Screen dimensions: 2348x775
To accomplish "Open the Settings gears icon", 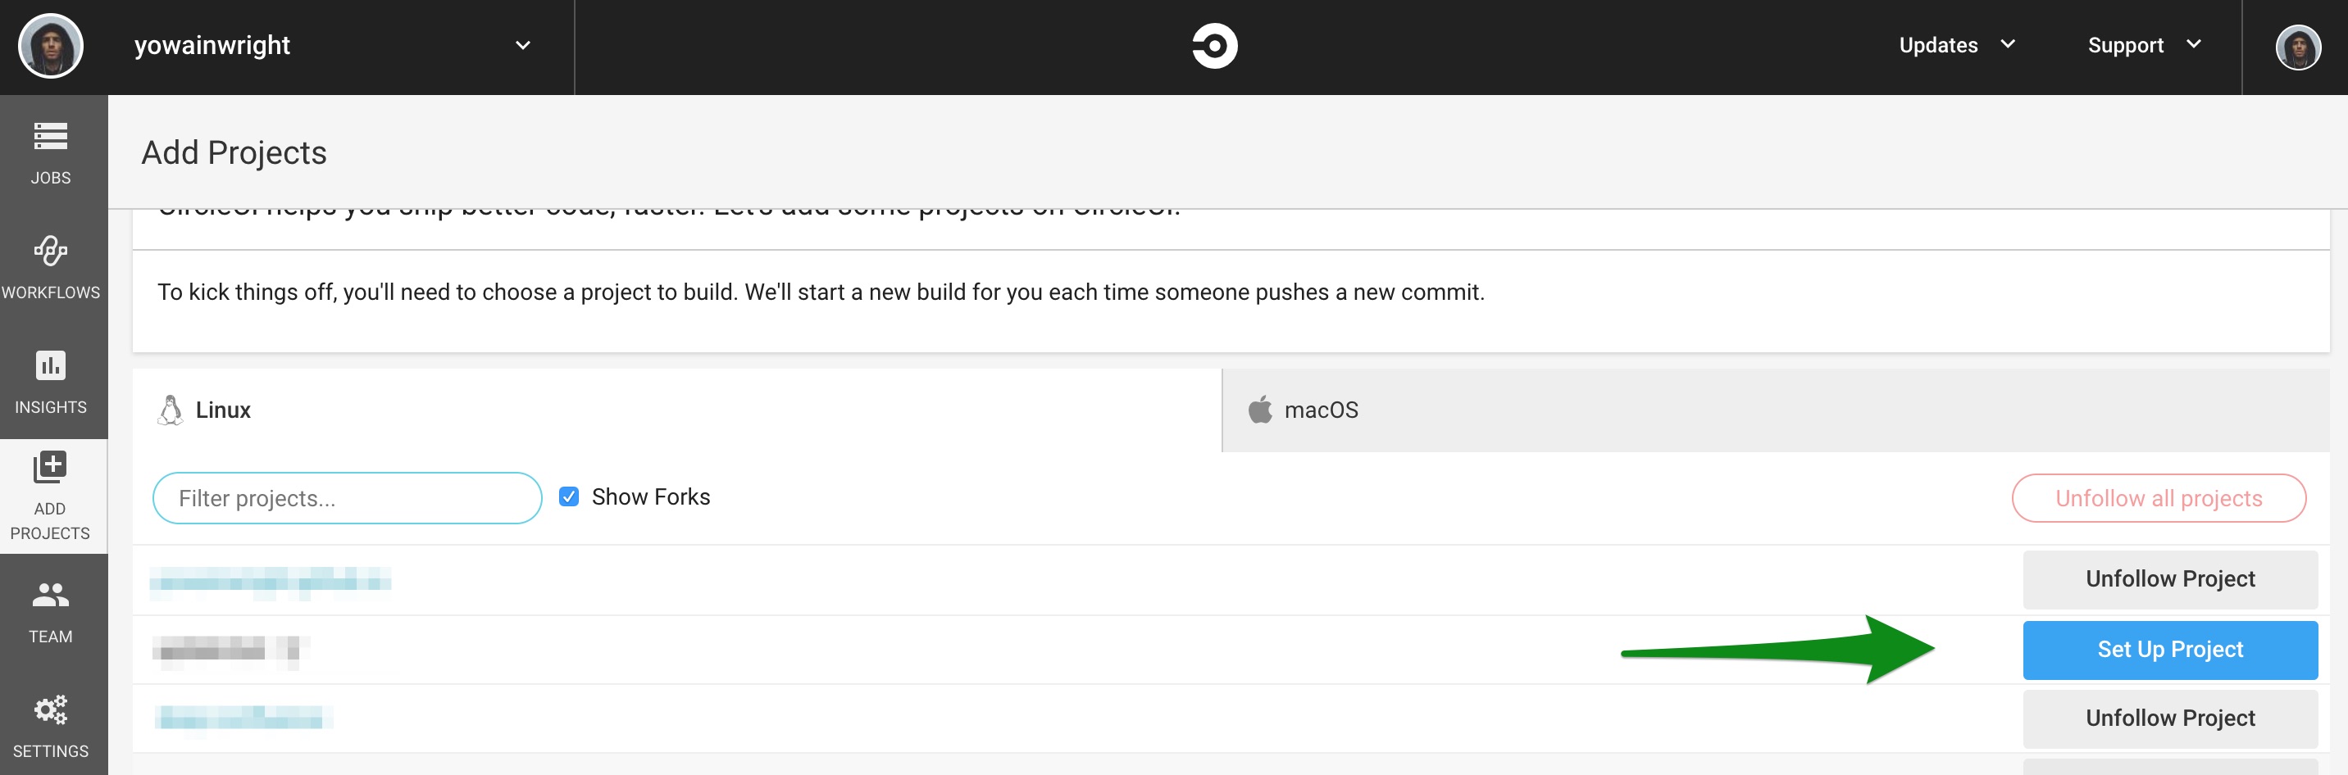I will click(51, 709).
